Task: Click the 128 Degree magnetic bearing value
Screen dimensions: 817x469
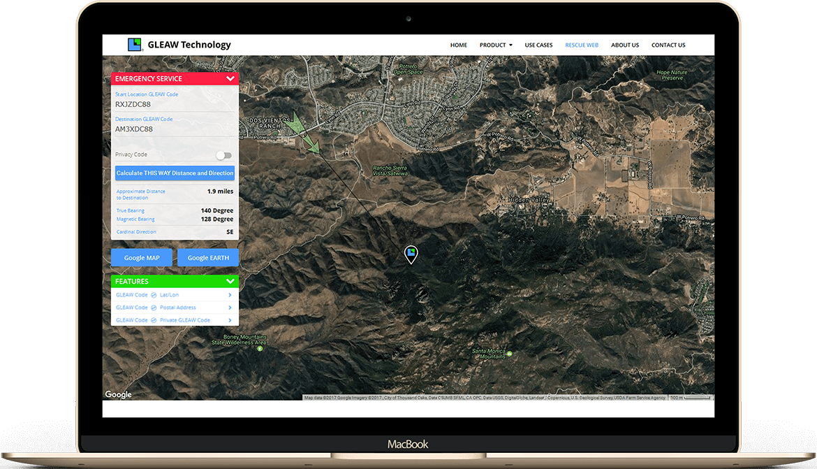Action: pos(217,219)
